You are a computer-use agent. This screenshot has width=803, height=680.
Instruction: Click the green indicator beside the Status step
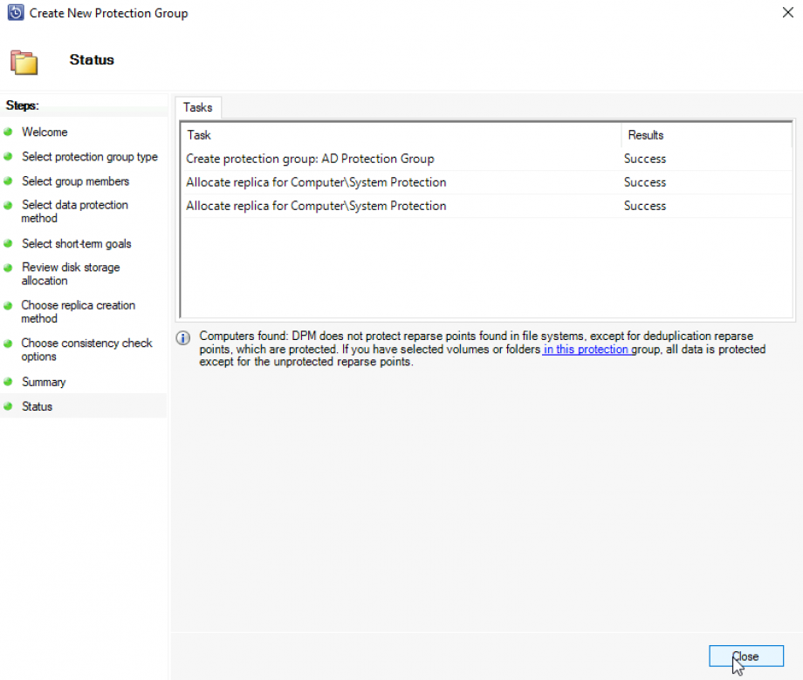(x=10, y=406)
